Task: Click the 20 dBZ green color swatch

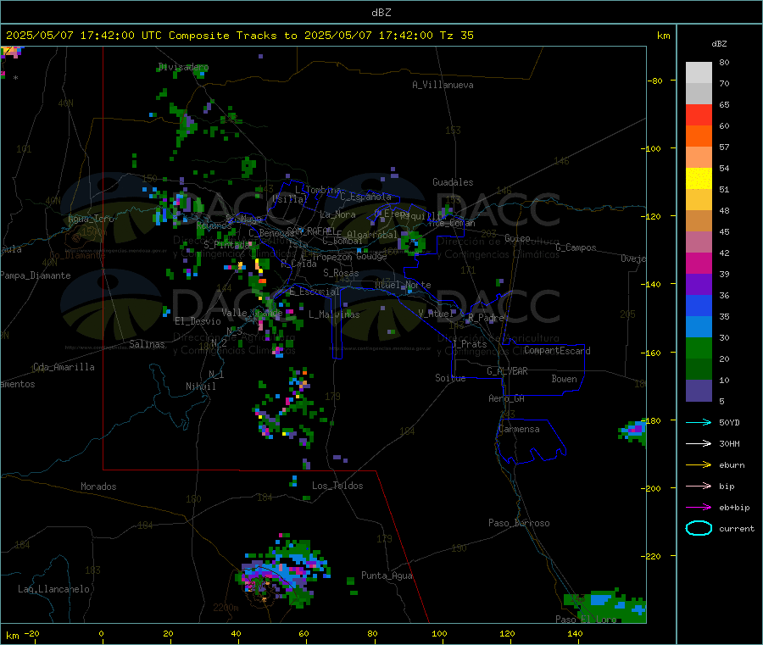Action: coord(699,348)
